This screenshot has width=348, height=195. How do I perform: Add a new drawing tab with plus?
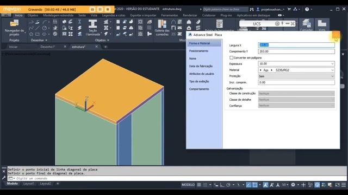[105, 47]
